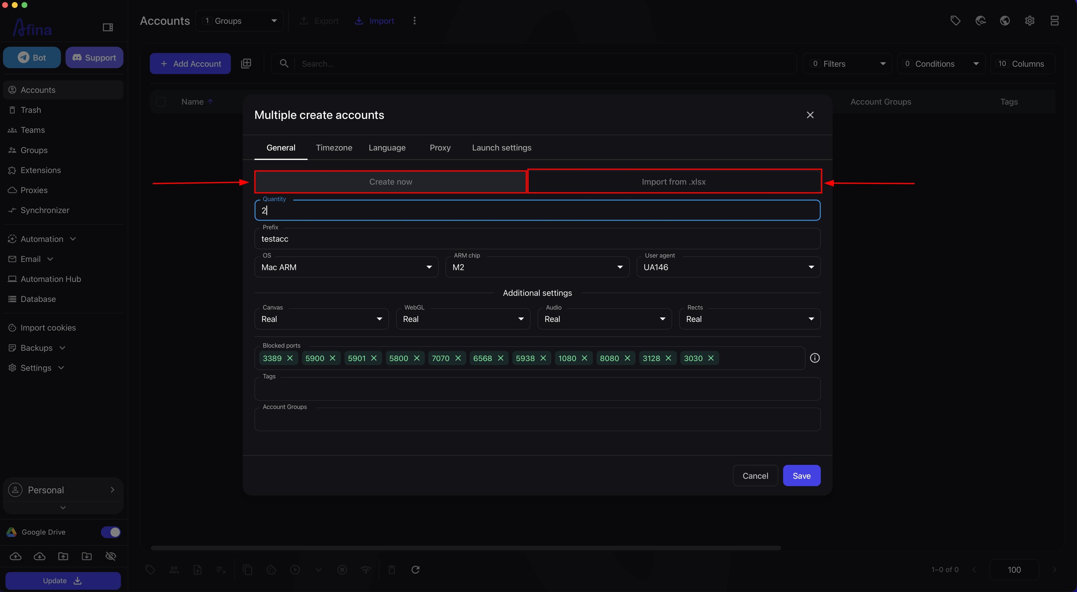The width and height of the screenshot is (1077, 592).
Task: Open the Audio dropdown
Action: point(605,319)
